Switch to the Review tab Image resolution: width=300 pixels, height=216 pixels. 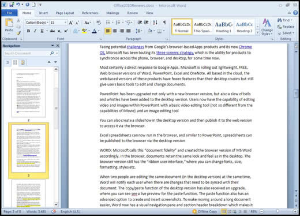point(133,13)
